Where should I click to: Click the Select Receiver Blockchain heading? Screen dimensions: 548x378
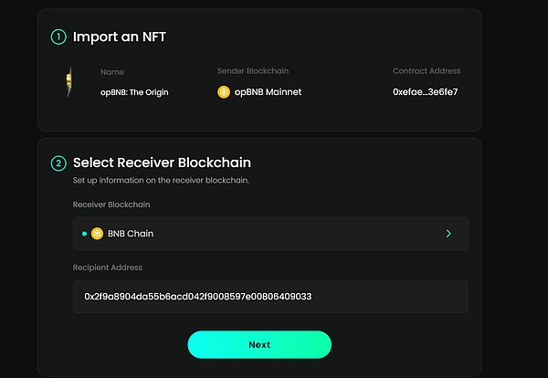tap(162, 163)
